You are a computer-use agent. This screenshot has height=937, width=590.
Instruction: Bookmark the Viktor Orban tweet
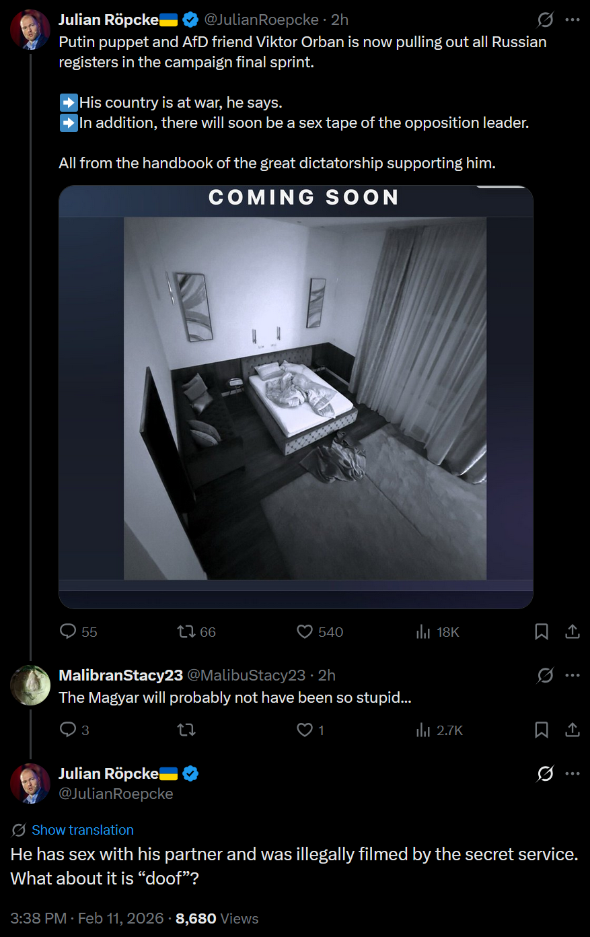click(542, 631)
